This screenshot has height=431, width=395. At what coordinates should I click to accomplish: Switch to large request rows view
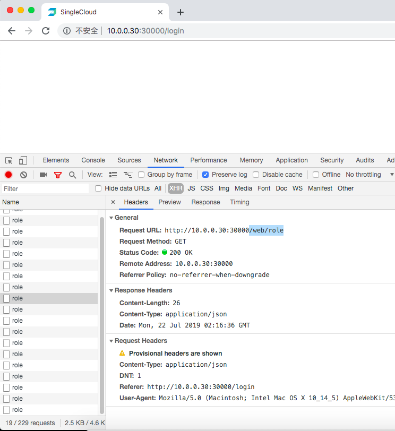(113, 175)
